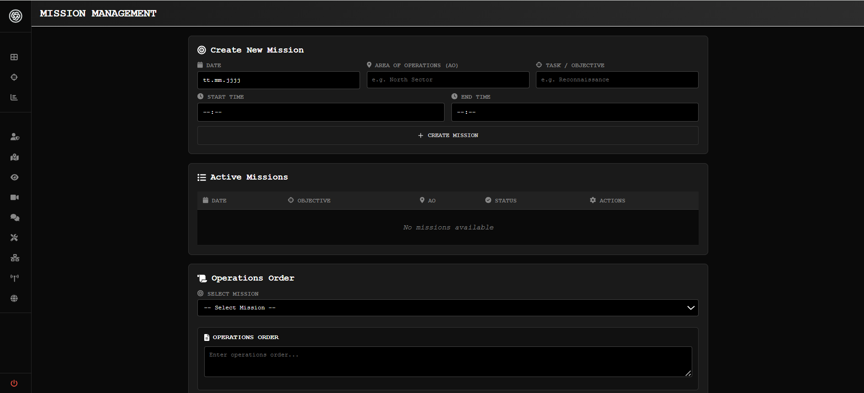
Task: Open the network diagram icon in sidebar
Action: tap(15, 258)
